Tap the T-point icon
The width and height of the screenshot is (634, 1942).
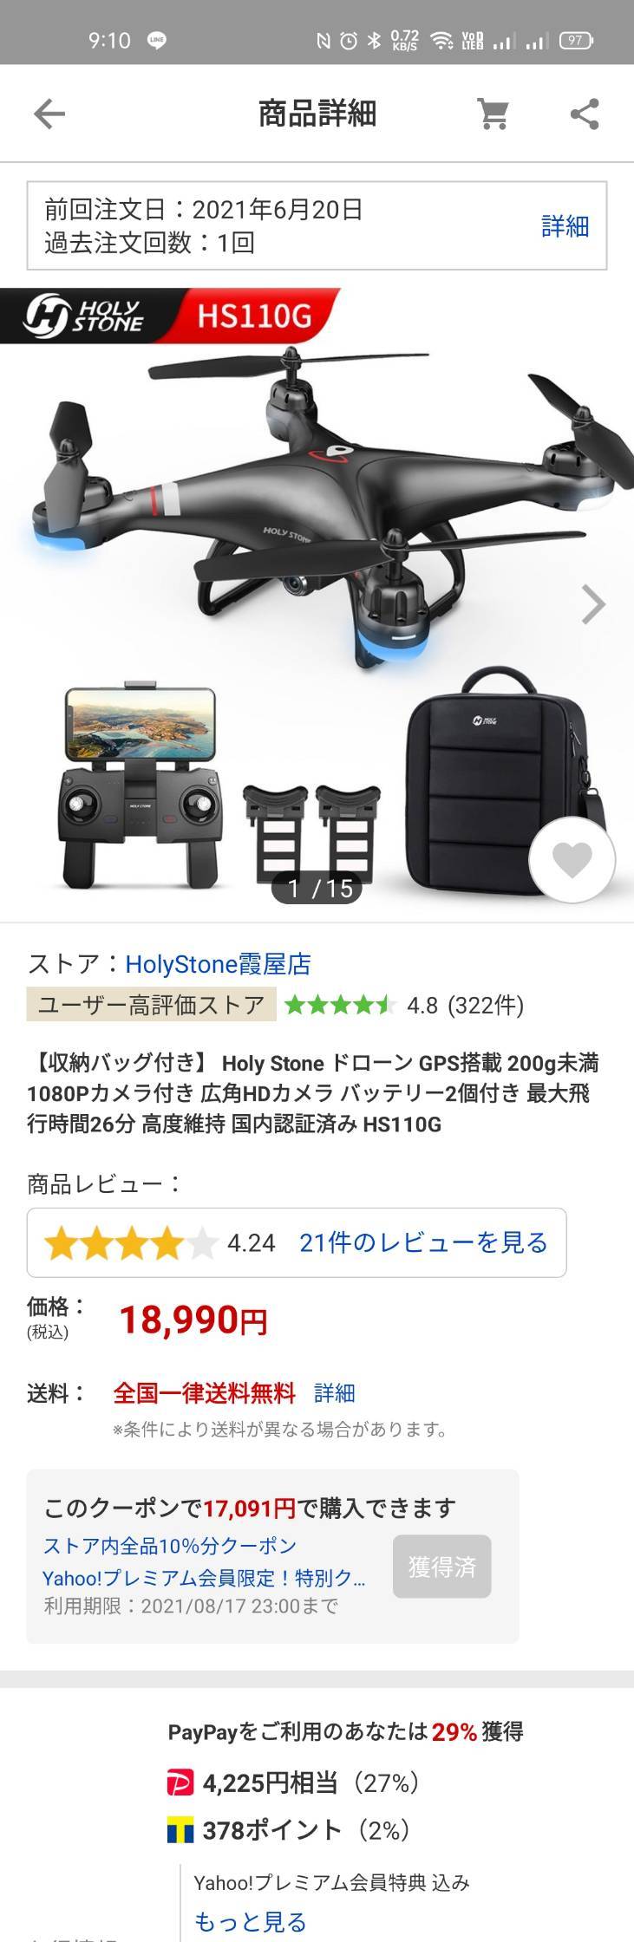(180, 1830)
